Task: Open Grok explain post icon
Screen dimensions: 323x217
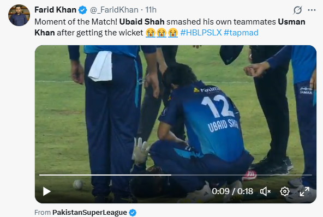Action: (x=297, y=10)
